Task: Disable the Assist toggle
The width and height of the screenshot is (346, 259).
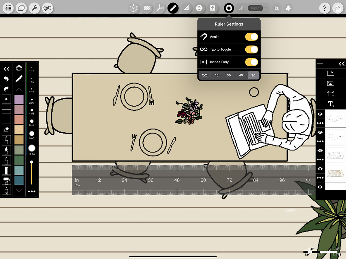Action: coord(251,37)
